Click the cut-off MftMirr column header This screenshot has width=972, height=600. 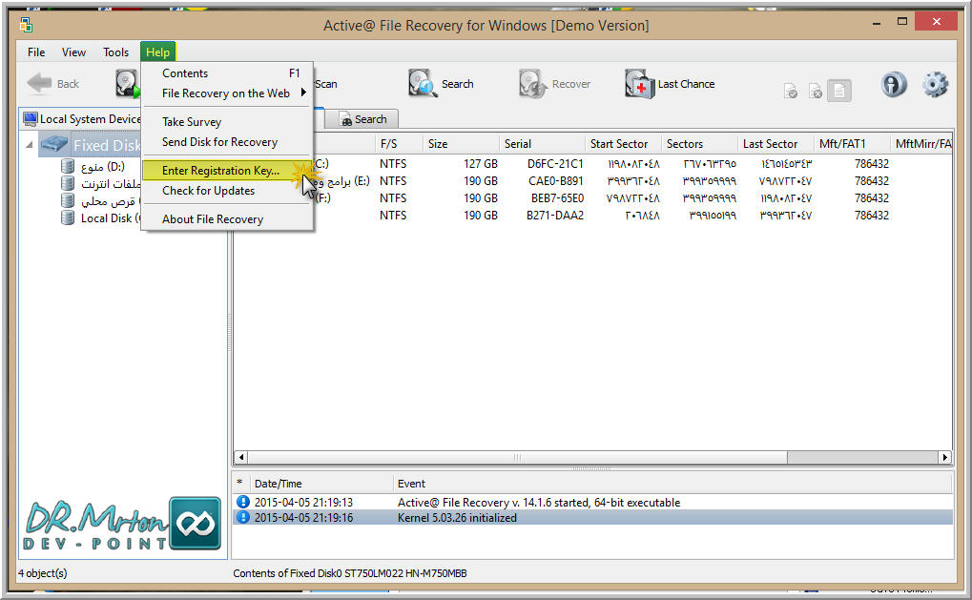(921, 144)
